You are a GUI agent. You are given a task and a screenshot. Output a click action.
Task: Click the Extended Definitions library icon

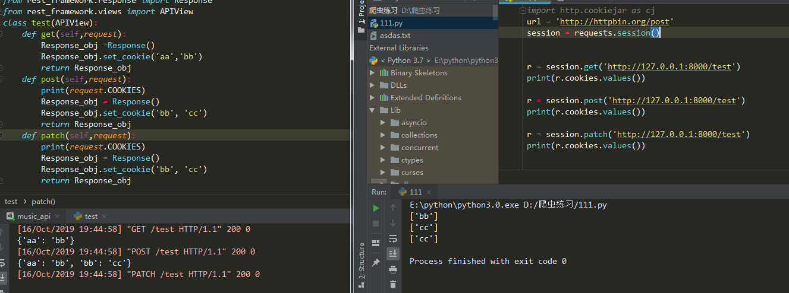(x=384, y=98)
